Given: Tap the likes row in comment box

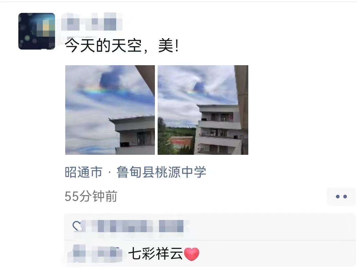Looking at the screenshot, I should 210,227.
